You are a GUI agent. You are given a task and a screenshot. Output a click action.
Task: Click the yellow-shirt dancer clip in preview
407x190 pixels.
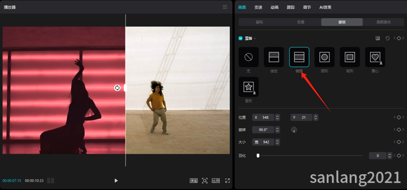[x=178, y=90]
